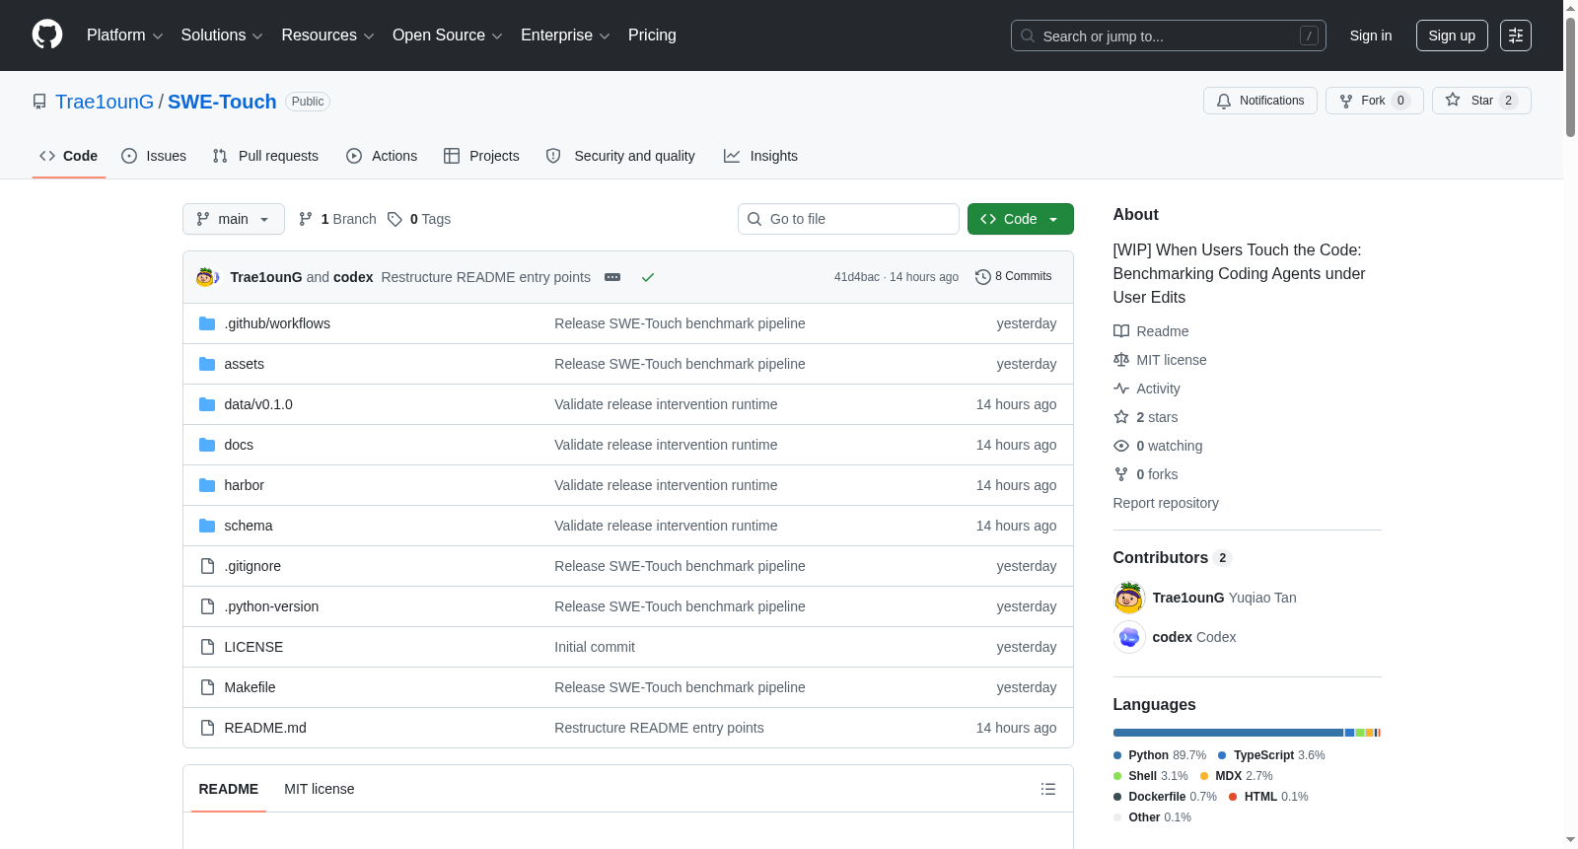
Task: Click the Readme book icon in About
Action: click(1121, 331)
